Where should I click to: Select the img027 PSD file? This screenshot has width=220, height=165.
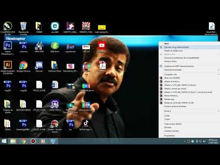[8, 85]
